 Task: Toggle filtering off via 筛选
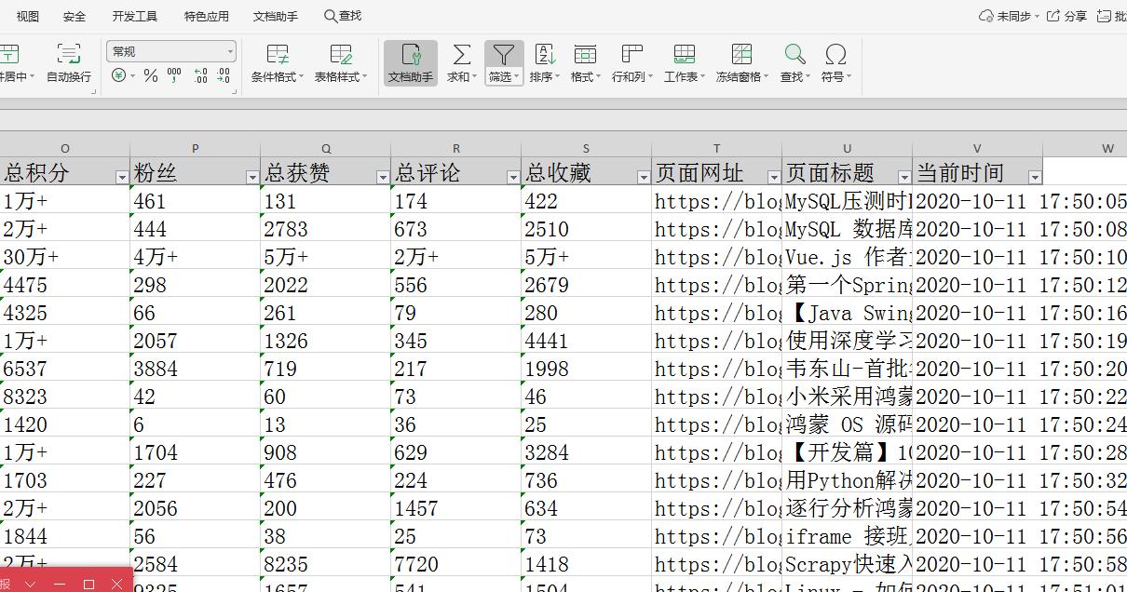click(x=503, y=63)
